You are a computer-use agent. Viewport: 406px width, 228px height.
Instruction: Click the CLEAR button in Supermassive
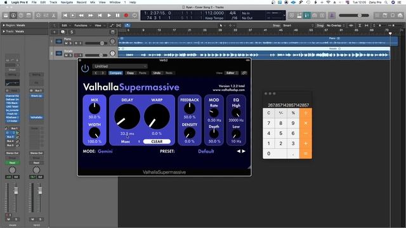click(157, 141)
